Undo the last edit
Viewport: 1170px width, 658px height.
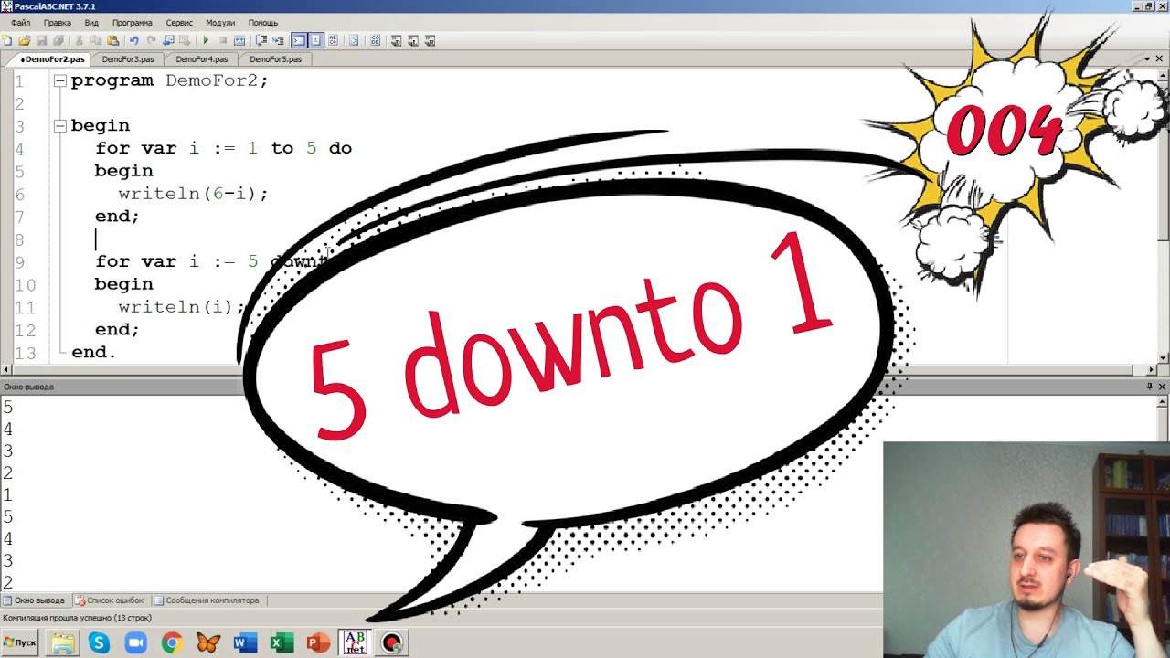(134, 40)
